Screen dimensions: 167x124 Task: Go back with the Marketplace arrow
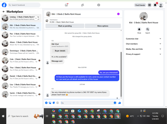(x=4, y=12)
